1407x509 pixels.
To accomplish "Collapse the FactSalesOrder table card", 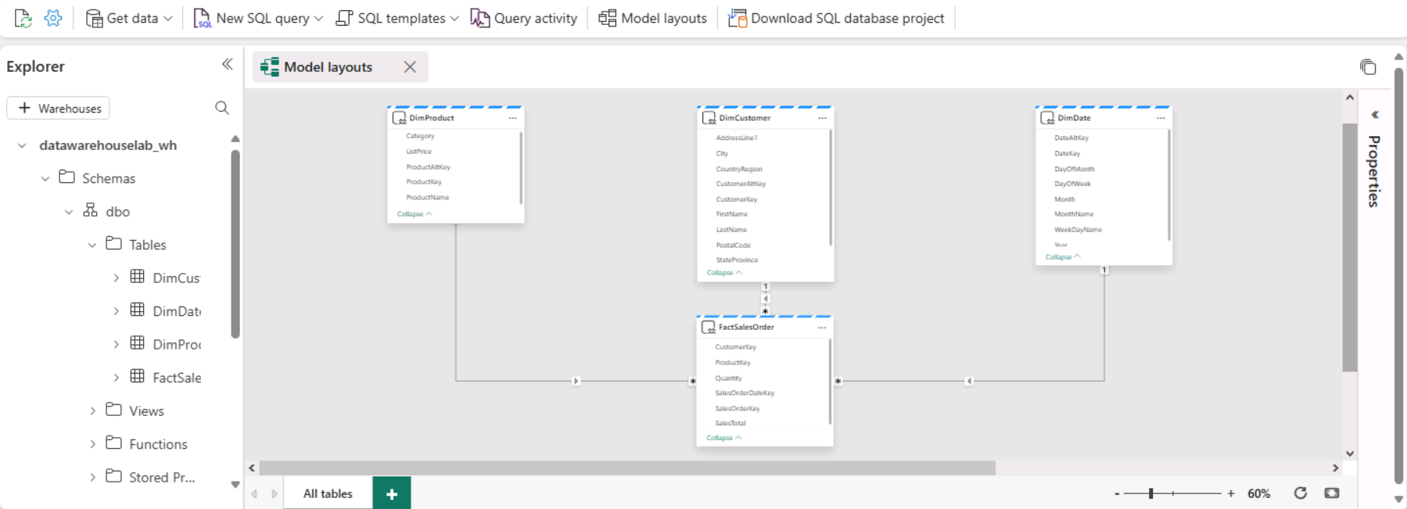I will pyautogui.click(x=723, y=438).
